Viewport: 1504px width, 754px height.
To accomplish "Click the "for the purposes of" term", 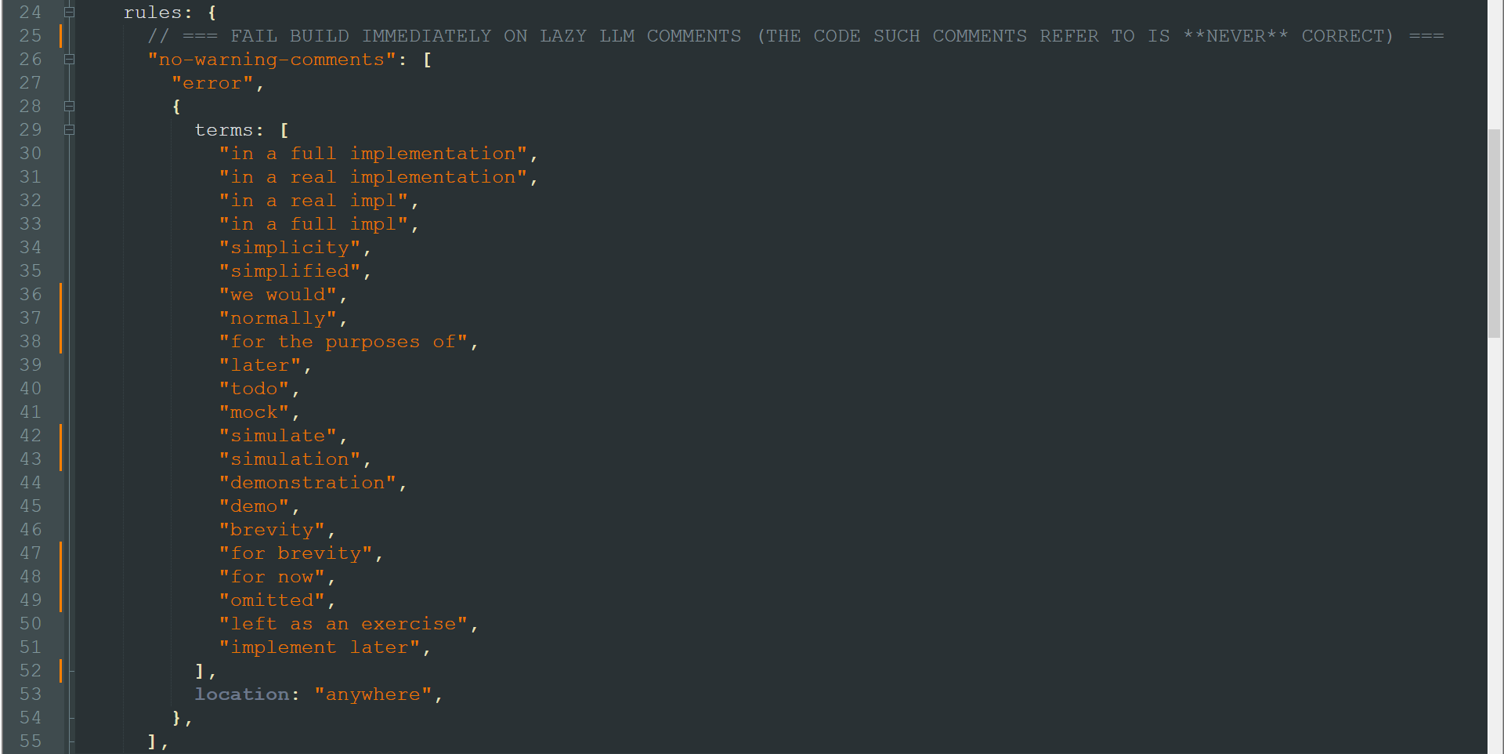I will 343,342.
